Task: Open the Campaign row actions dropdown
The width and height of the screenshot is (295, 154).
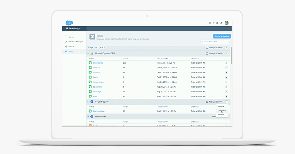Action: 226,92
